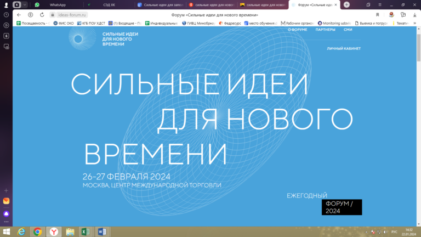Click the scrollbar down arrow
Image resolution: width=421 pixels, height=237 pixels.
(x=419, y=224)
